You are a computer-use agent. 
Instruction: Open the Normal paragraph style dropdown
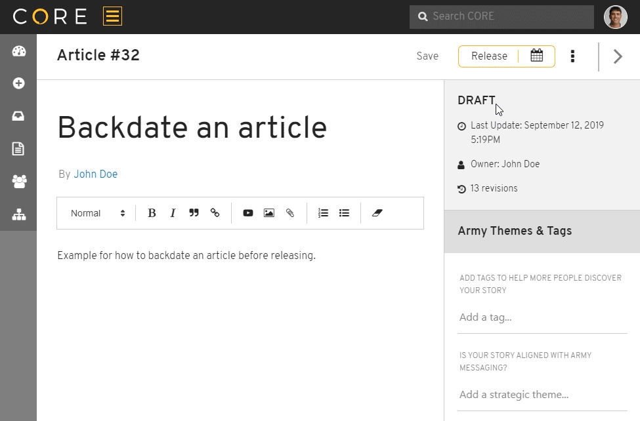pyautogui.click(x=98, y=213)
